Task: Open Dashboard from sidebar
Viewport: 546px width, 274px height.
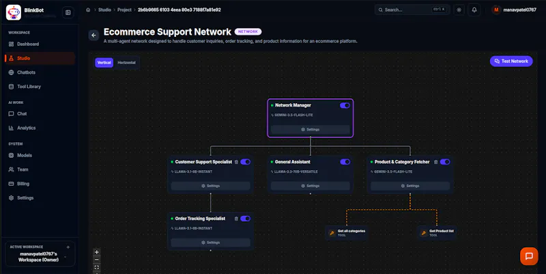Action: coord(40,44)
